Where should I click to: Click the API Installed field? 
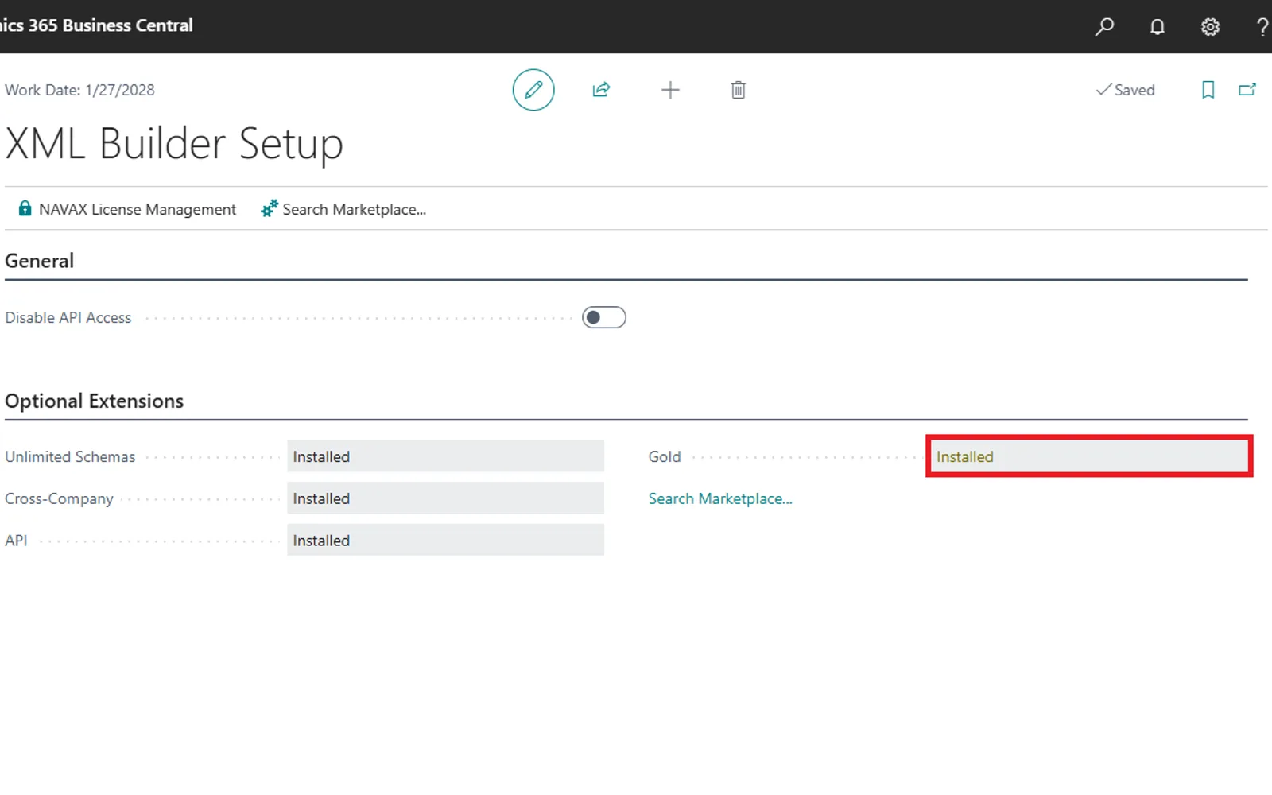coord(445,540)
